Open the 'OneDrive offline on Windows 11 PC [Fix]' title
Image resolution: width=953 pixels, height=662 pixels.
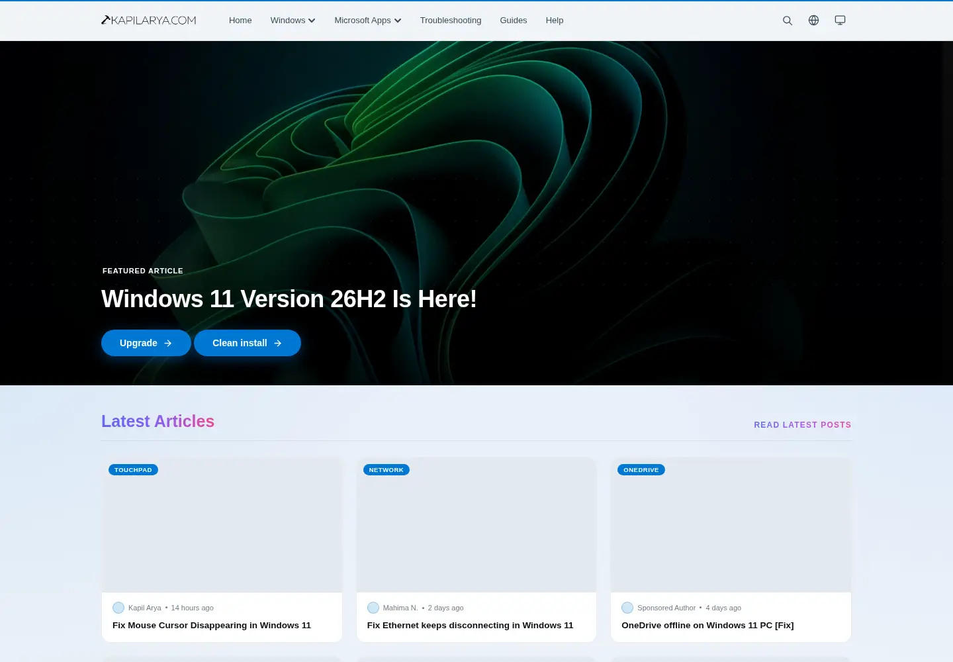707,626
